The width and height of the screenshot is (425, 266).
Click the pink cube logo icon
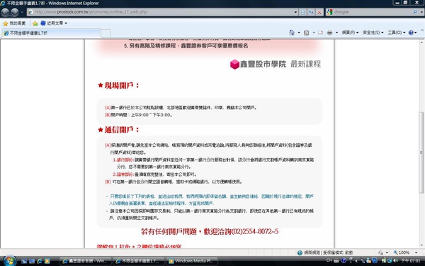234,65
